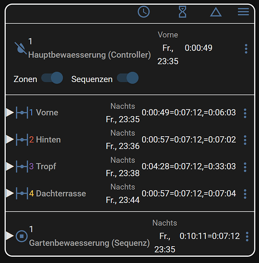This screenshot has height=263, width=259.
Task: Toggle the Zonen switch
Action: point(52,78)
